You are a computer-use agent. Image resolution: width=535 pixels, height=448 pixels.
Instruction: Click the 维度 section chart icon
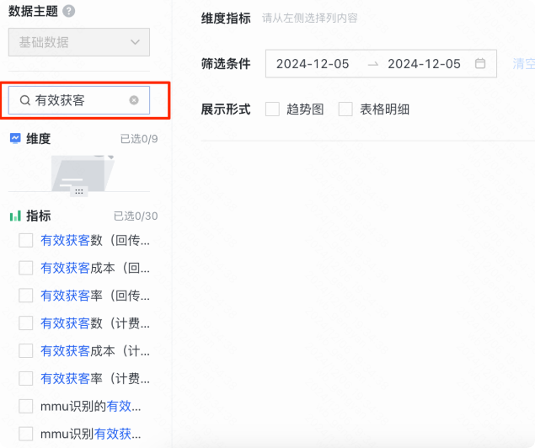coord(15,138)
